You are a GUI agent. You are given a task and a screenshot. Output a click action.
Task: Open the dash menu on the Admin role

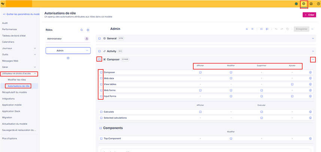(x=87, y=50)
